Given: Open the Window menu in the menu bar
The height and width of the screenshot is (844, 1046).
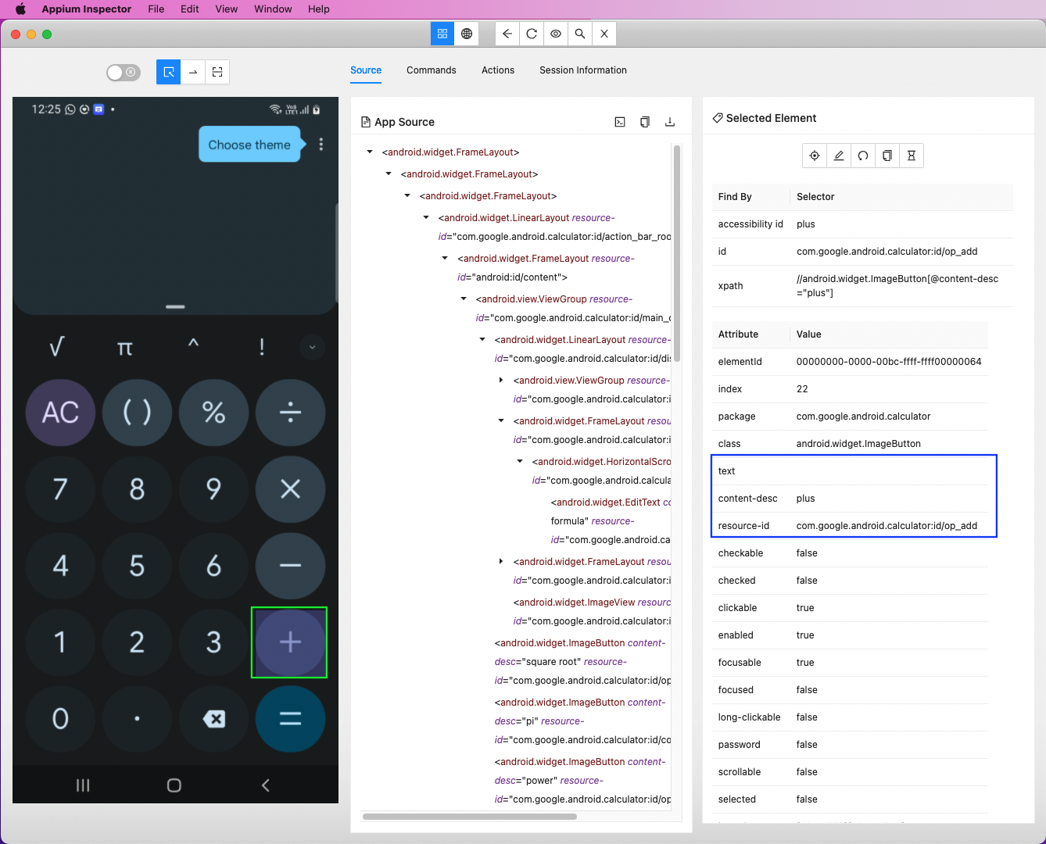Looking at the screenshot, I should [x=273, y=9].
